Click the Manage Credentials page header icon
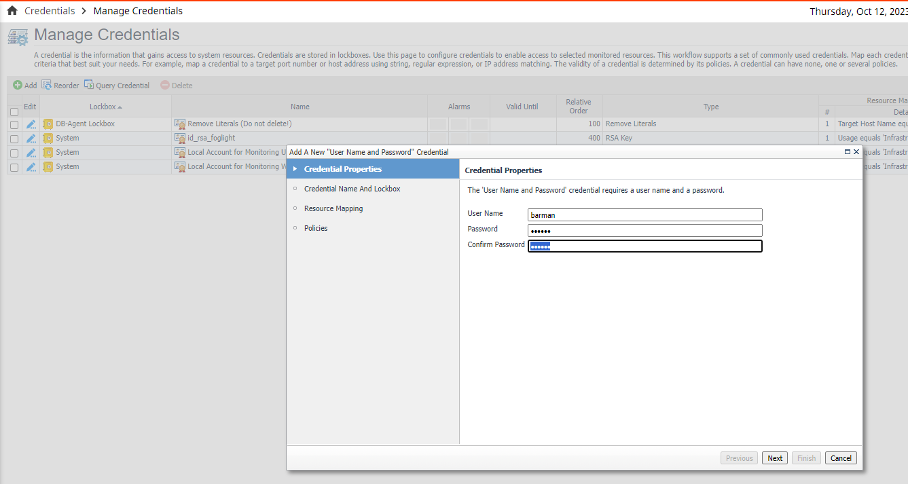This screenshot has width=908, height=484. (x=18, y=37)
